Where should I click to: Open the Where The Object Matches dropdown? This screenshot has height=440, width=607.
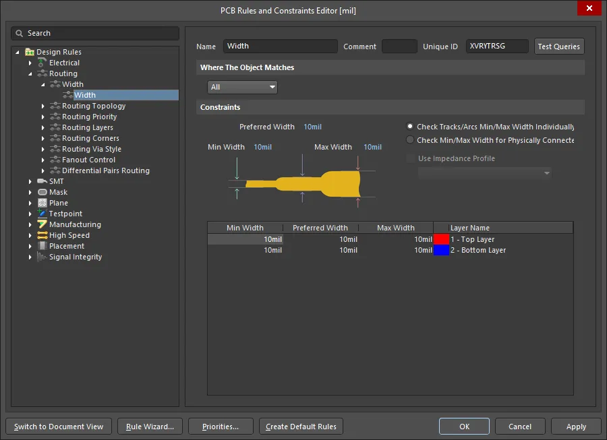click(x=242, y=88)
